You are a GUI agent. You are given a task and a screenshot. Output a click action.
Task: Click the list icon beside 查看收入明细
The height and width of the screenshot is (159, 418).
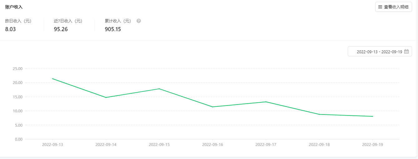click(x=380, y=7)
